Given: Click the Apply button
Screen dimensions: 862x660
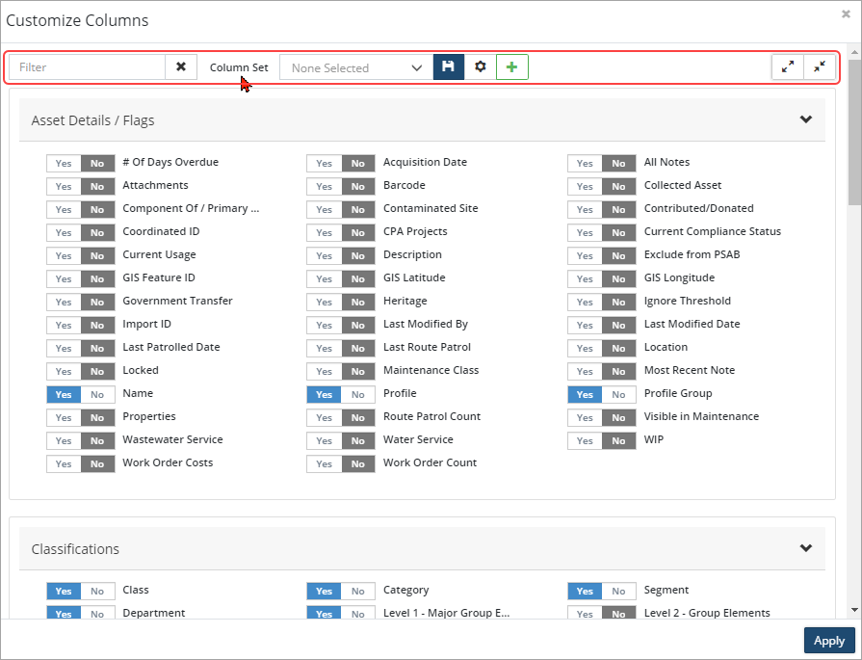Looking at the screenshot, I should pos(828,641).
